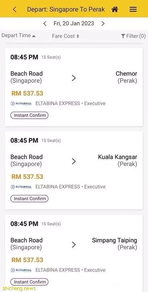Go to previous date arrow
The width and height of the screenshot is (148, 292).
pos(45,24)
